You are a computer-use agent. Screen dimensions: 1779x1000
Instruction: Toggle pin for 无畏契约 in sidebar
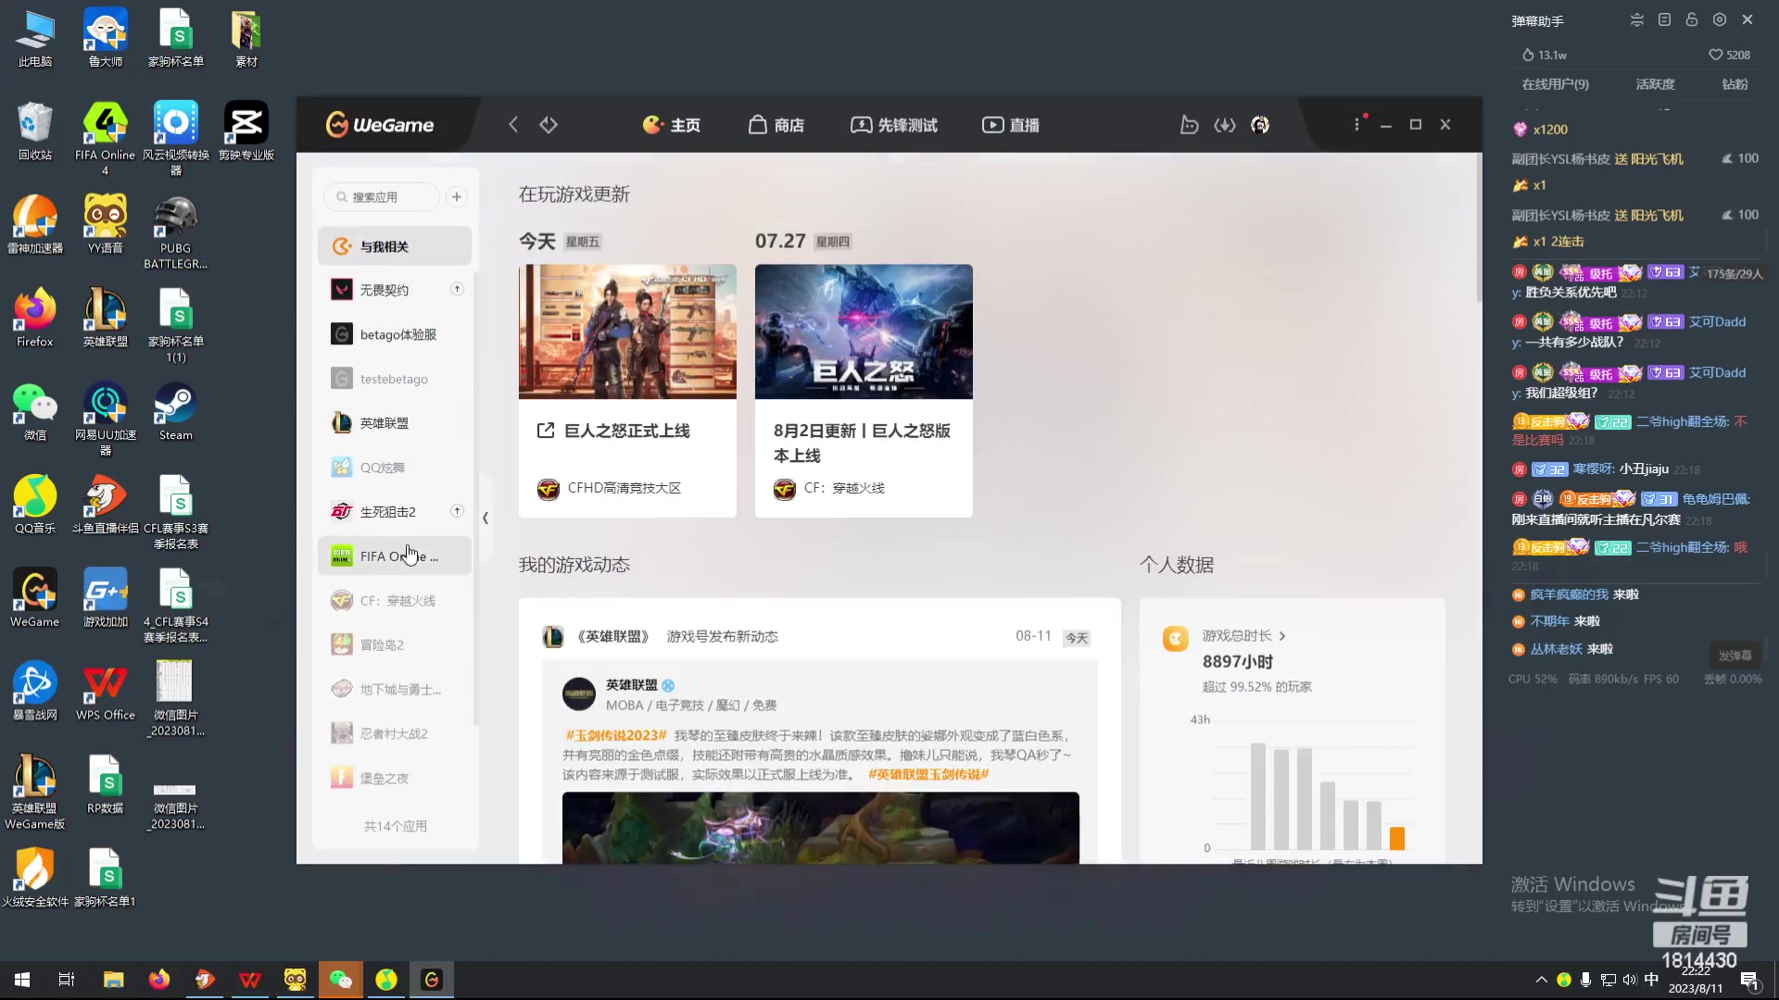(457, 289)
